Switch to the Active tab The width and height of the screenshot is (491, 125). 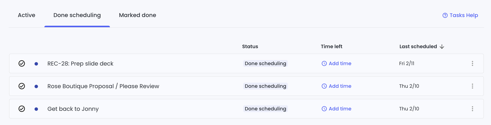coord(26,15)
